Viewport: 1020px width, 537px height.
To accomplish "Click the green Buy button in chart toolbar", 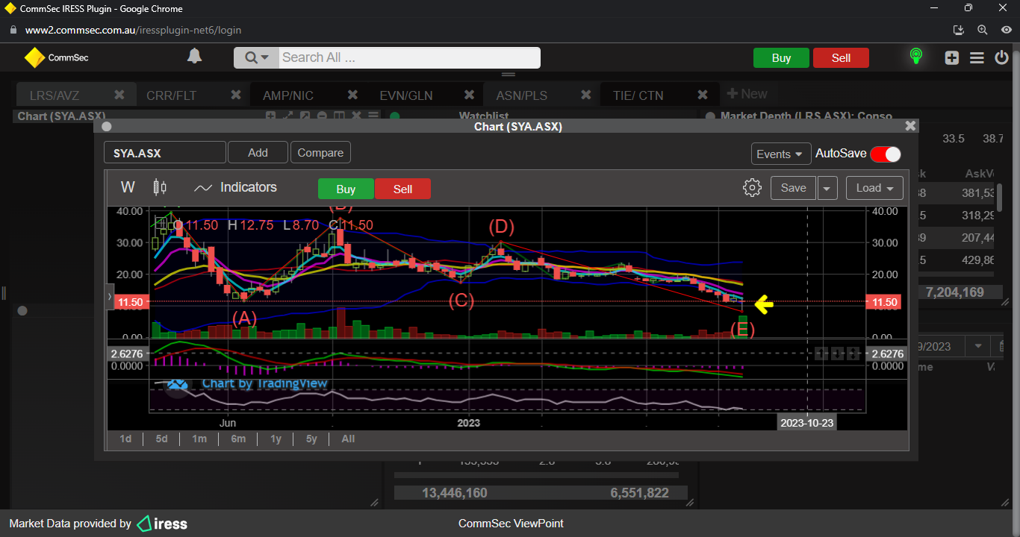I will pos(346,189).
